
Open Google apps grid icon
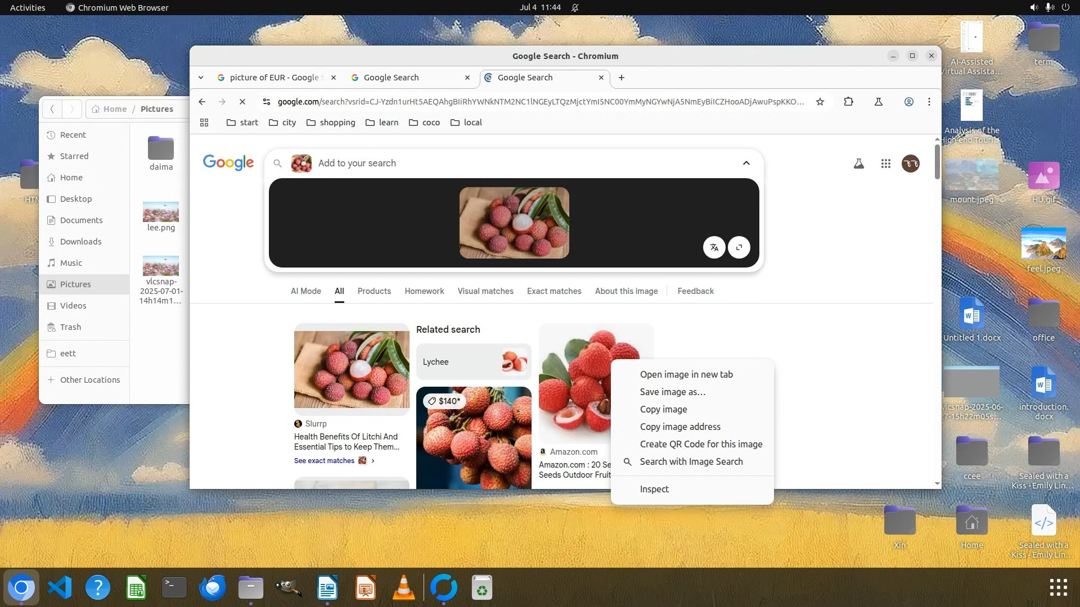point(886,164)
